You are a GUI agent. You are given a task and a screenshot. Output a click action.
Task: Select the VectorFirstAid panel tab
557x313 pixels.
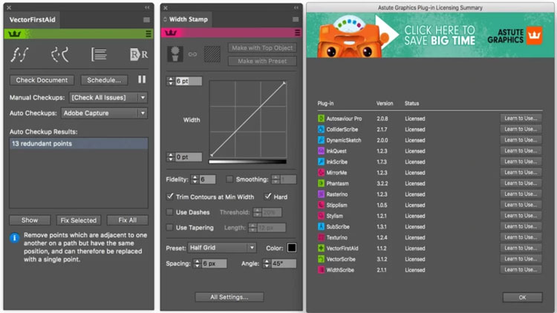pyautogui.click(x=33, y=20)
